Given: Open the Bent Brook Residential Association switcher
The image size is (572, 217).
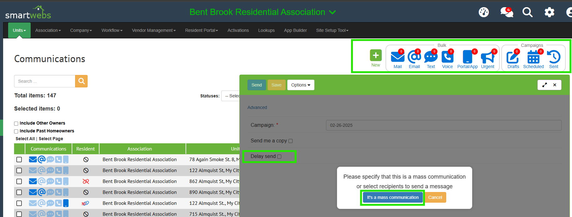Looking at the screenshot, I should click(x=263, y=12).
